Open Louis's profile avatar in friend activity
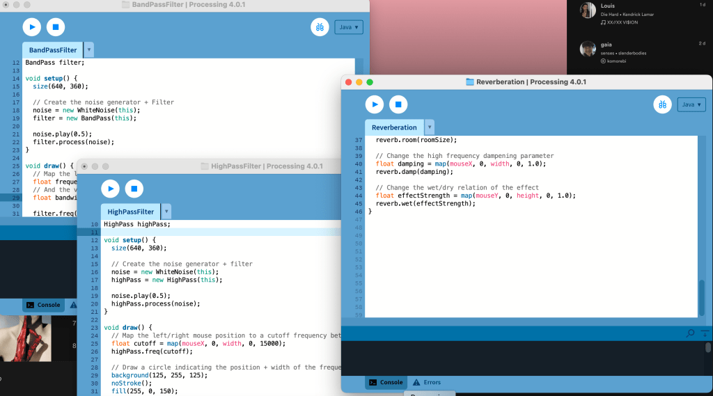Screen dimensions: 713x396 (x=588, y=10)
